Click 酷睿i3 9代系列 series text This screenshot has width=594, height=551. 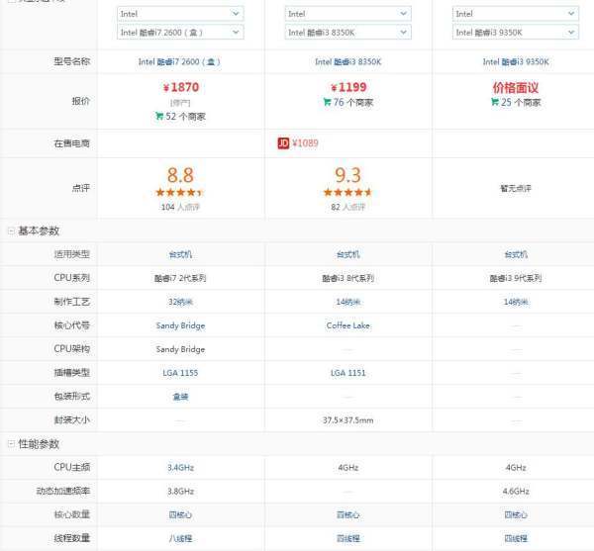tap(516, 278)
